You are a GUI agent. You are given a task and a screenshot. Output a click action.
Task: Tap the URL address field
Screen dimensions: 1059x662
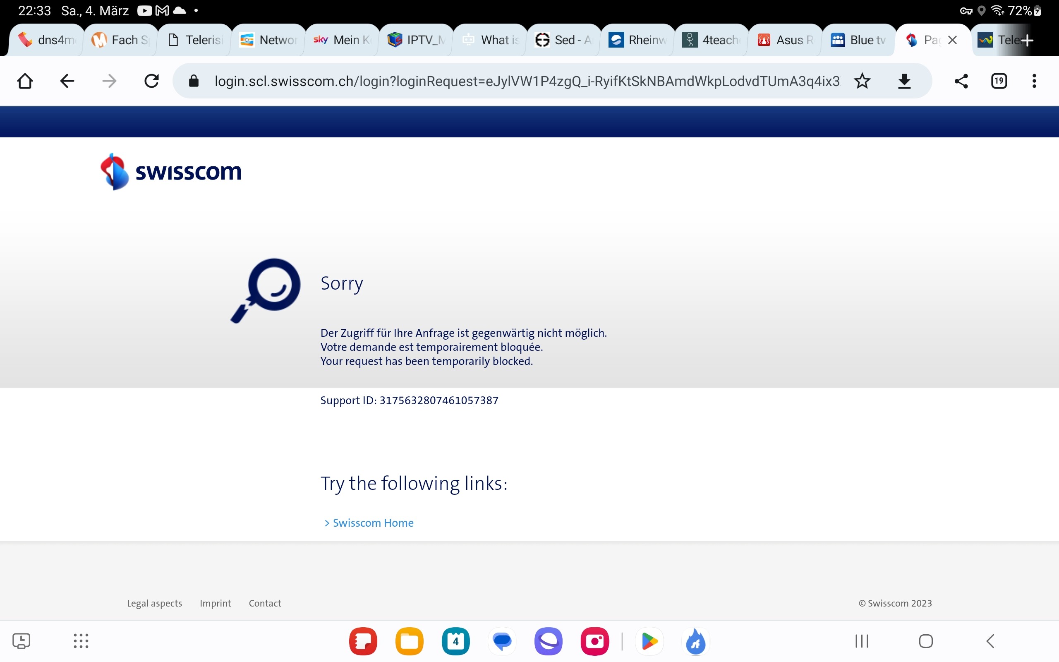click(x=525, y=81)
